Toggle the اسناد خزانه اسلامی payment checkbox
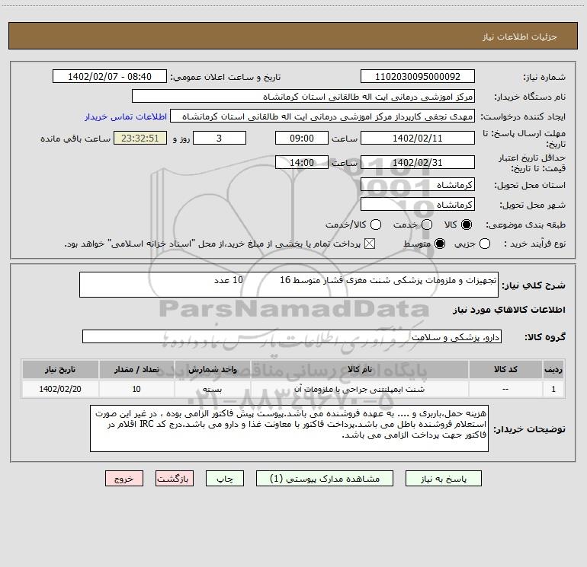587x567 pixels. click(x=370, y=244)
